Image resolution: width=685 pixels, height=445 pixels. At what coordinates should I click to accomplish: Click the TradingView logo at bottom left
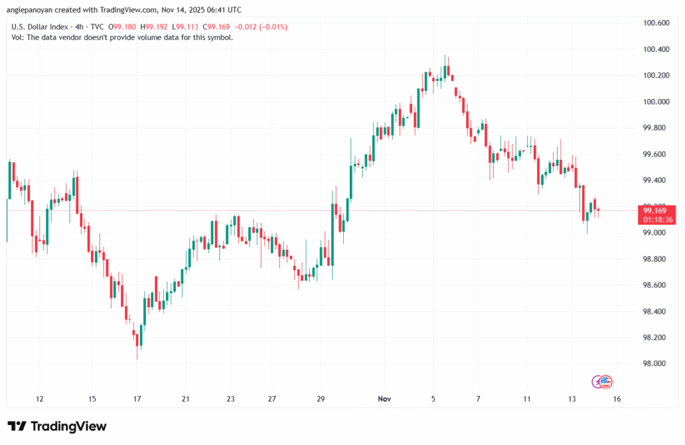tap(57, 426)
